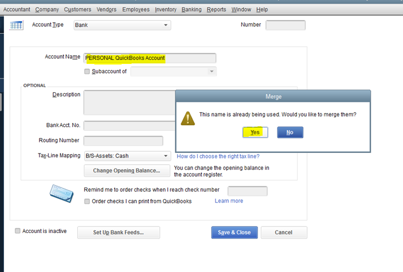403x272 pixels.
Task: Open the Tax-Line Mapping dropdown
Action: tap(128, 156)
